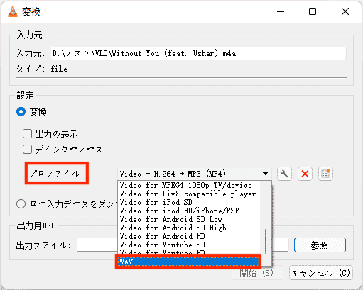The width and height of the screenshot is (363, 290).
Task: Delete the selected profile with the red X
Action: click(x=305, y=174)
